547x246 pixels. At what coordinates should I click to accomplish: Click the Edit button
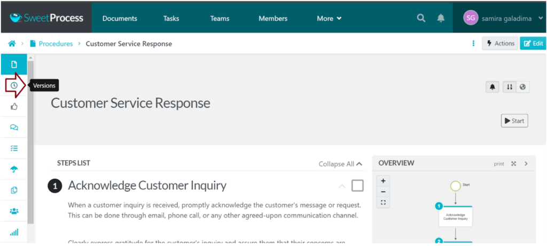tap(533, 43)
